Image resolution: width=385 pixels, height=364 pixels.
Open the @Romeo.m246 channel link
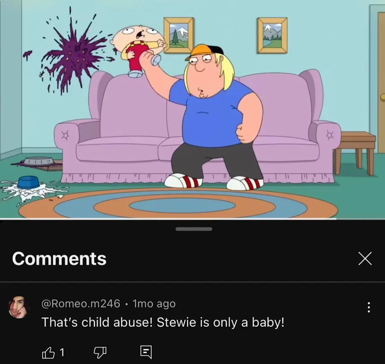click(81, 304)
